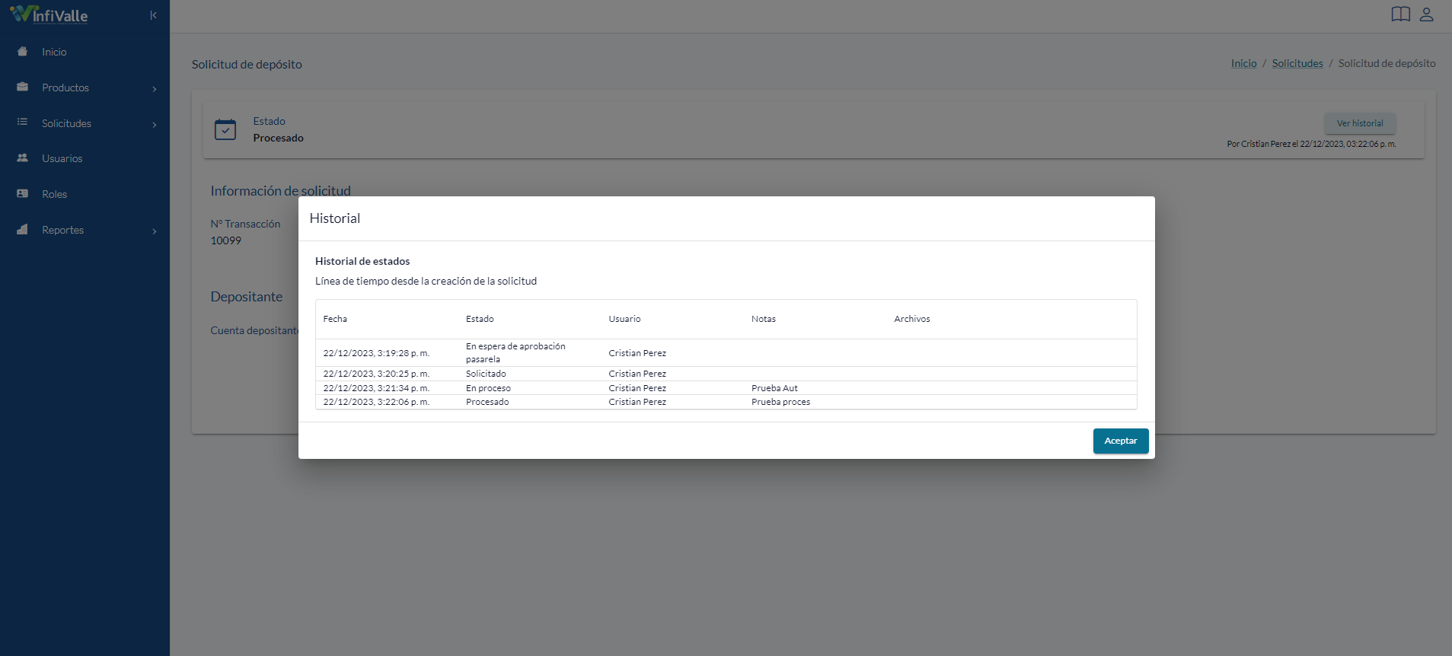Select the 3:19:28 p. m. date cell
The width and height of the screenshot is (1452, 656).
coord(376,353)
